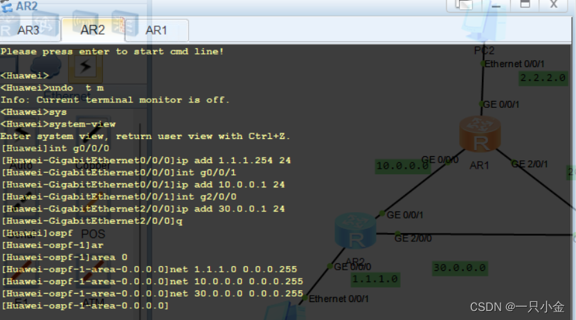Click the 2.2.2.0 network label
The width and height of the screenshot is (576, 320).
(x=543, y=78)
